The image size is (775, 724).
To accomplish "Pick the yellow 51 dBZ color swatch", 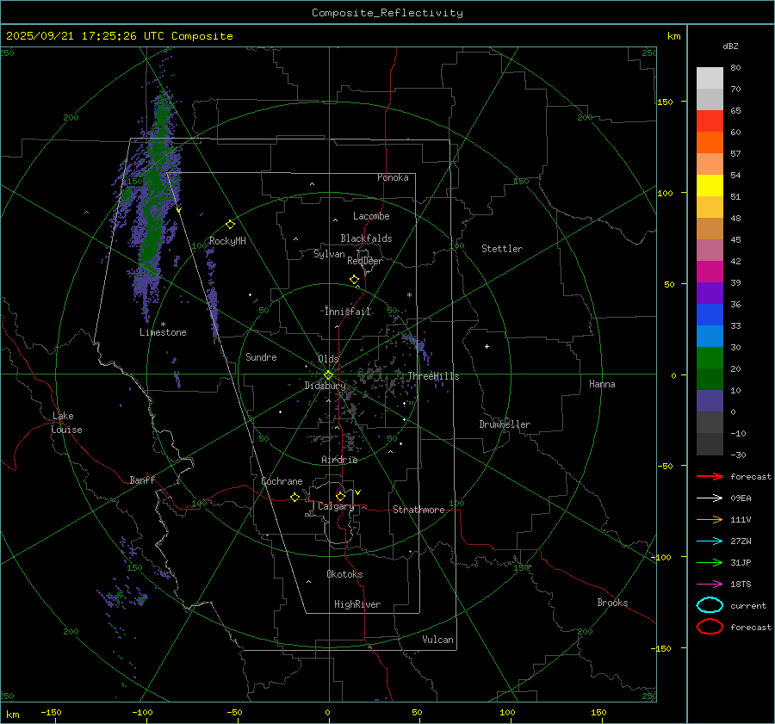I will [710, 185].
